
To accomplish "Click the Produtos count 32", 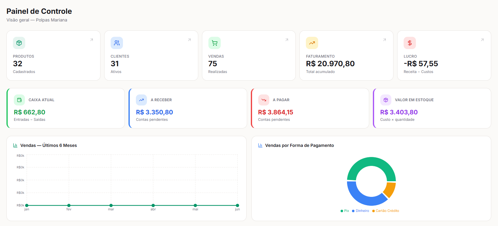I will coord(18,64).
